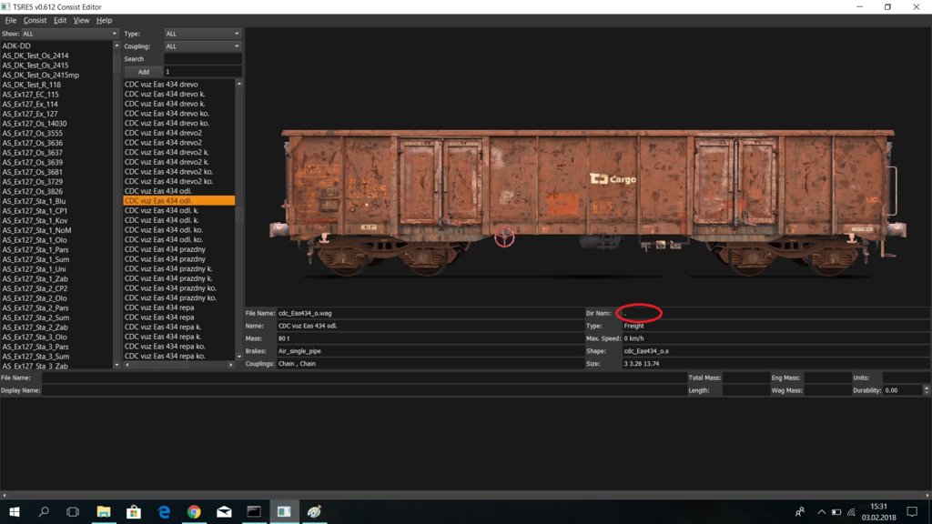Open the Mail app from the taskbar

[224, 512]
